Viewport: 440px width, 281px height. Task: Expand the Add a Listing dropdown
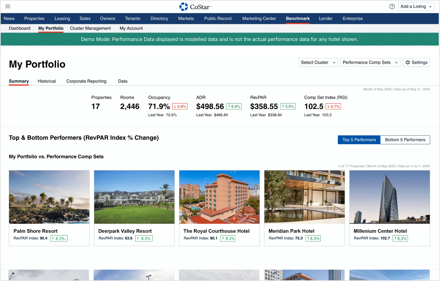click(416, 7)
